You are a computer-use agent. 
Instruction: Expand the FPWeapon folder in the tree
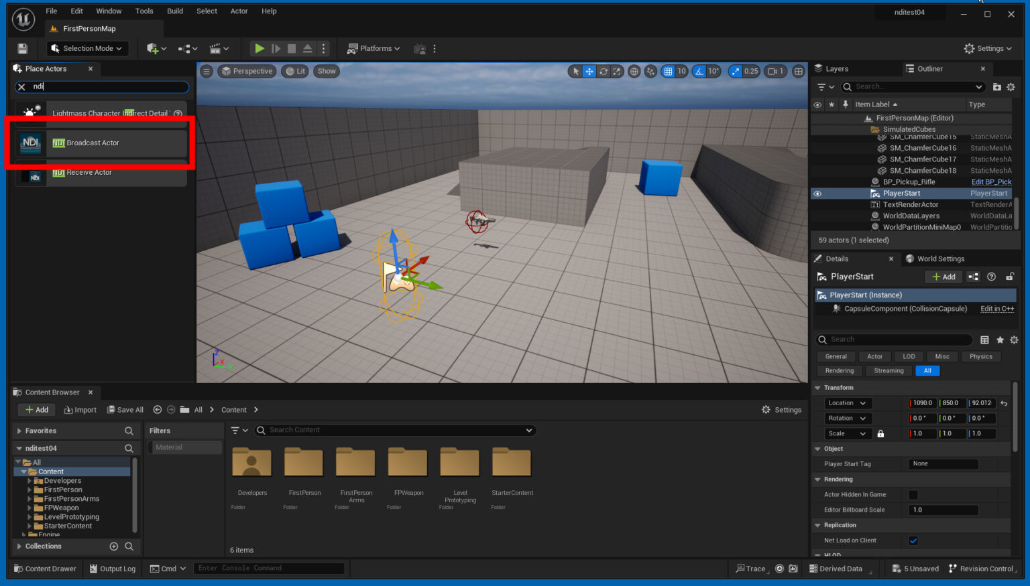[31, 508]
